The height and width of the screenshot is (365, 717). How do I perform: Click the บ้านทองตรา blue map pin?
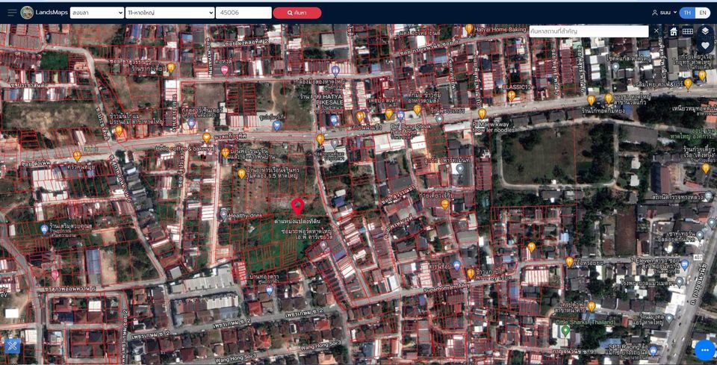tap(270, 290)
